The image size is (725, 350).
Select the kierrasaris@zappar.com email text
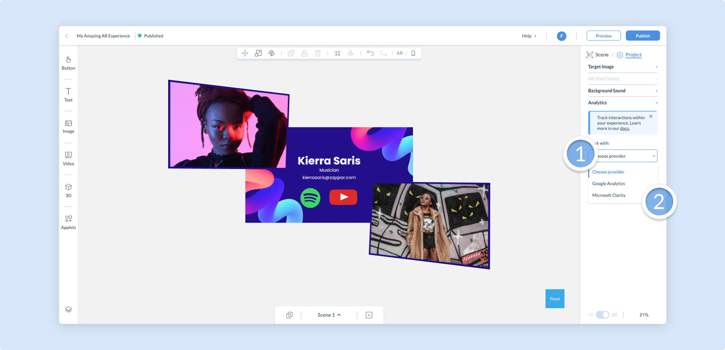[329, 177]
